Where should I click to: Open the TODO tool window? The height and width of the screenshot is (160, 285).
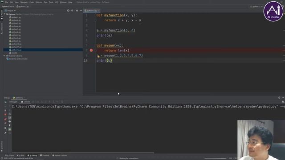pos(9,156)
